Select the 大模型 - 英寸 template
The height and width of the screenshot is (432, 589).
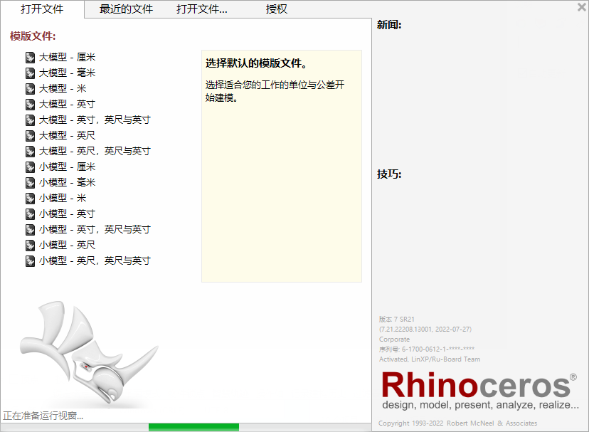[68, 104]
